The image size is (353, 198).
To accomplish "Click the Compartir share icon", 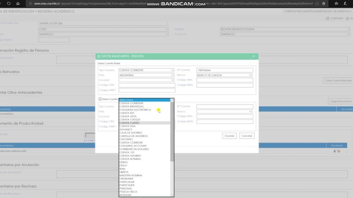I will pyautogui.click(x=327, y=18).
